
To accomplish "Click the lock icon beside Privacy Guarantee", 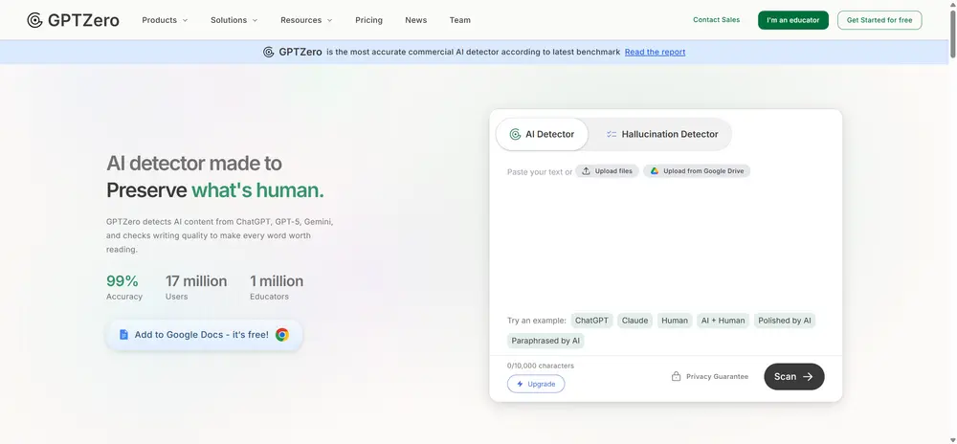I will (677, 376).
